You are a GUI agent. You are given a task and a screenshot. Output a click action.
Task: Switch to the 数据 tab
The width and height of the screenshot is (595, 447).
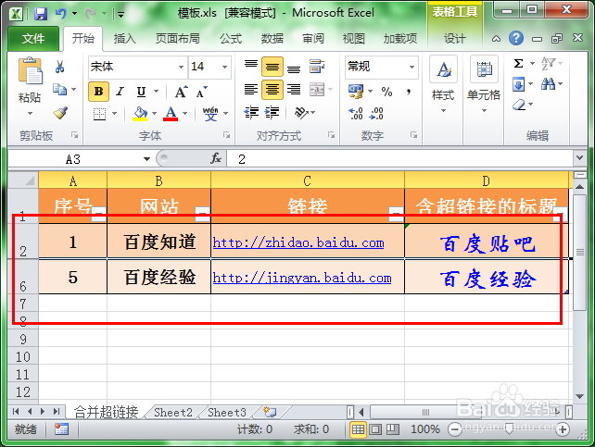pyautogui.click(x=272, y=39)
